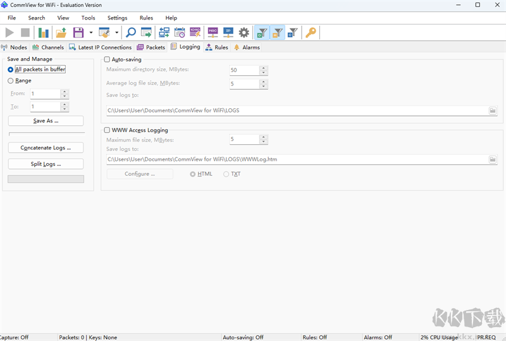This screenshot has height=341, width=506.
Task: Toggle the control packets funnel (C) filter
Action: (x=292, y=33)
